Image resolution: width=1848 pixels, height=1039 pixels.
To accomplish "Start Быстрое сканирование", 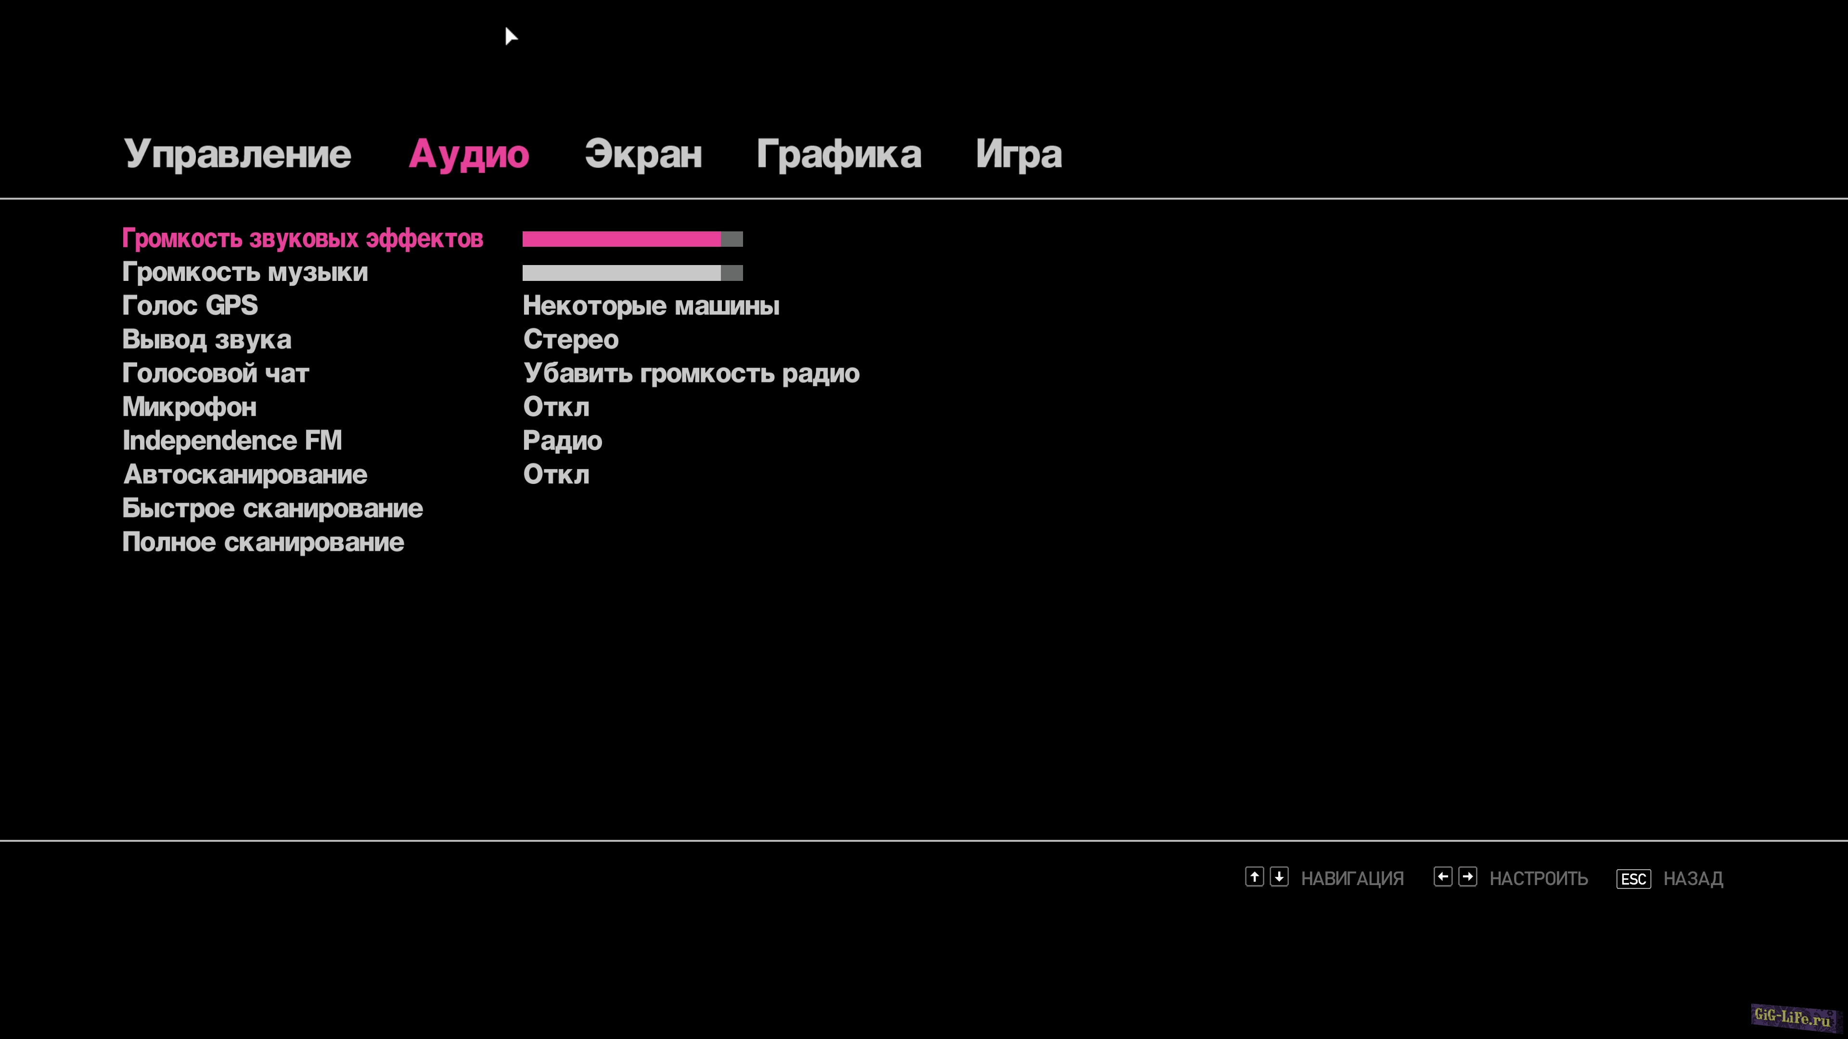I will [272, 508].
